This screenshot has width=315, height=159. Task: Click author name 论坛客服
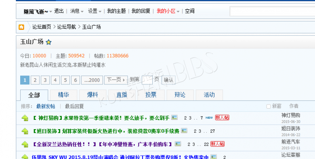point(291,155)
